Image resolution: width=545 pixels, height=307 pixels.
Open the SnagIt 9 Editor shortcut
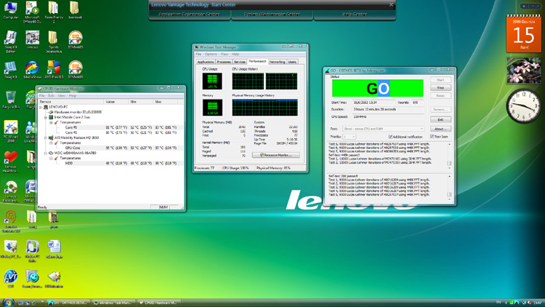(x=11, y=41)
